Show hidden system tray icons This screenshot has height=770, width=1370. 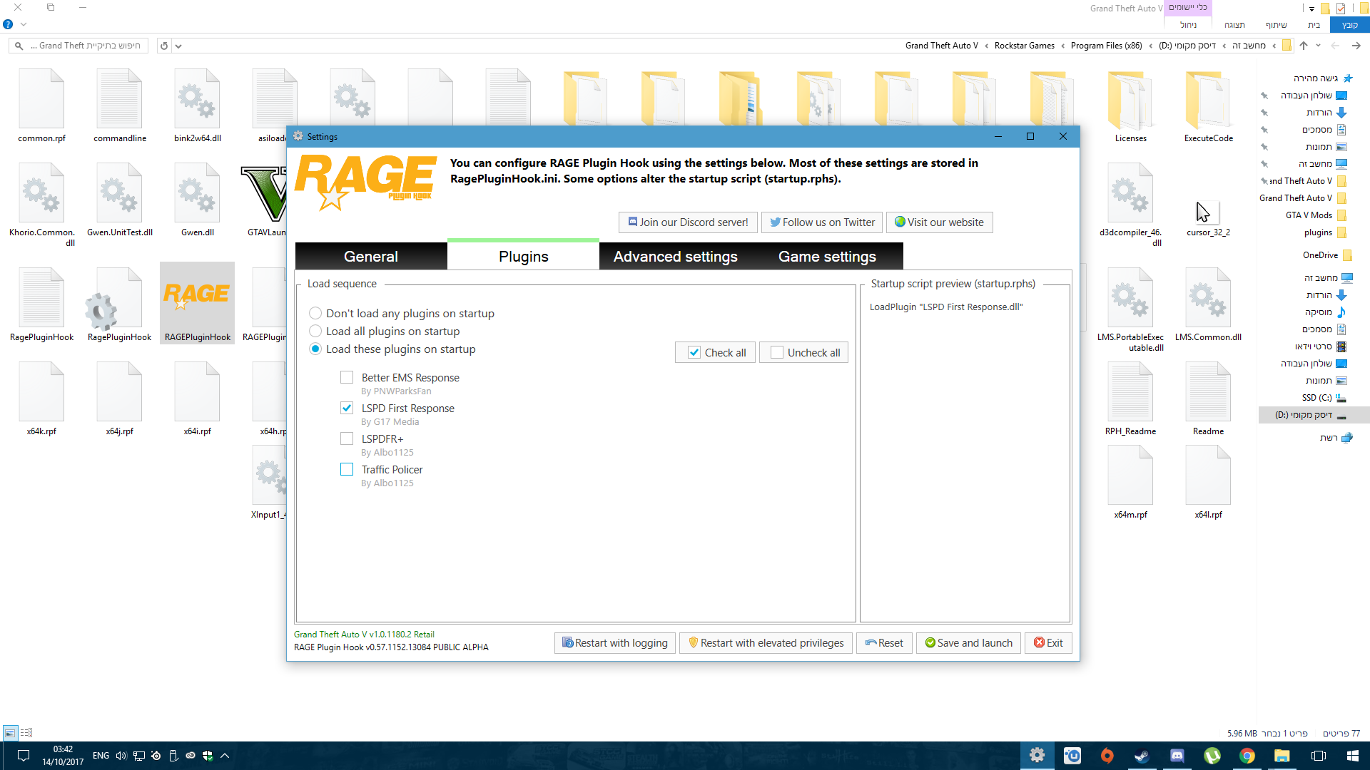225,756
